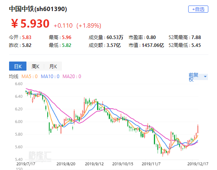Click the 52周最低 value 5.45
The height and width of the screenshot is (170, 217).
(196, 45)
